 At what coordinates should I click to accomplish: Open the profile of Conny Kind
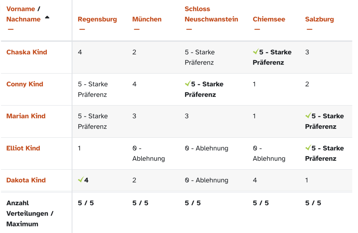(25, 84)
